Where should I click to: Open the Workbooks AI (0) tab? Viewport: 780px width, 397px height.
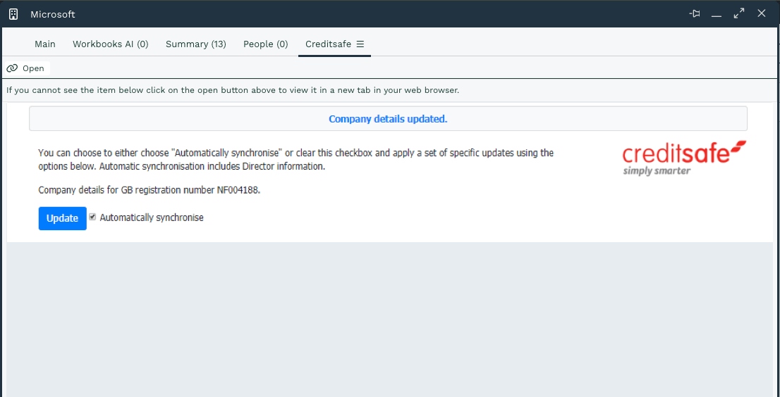click(111, 44)
